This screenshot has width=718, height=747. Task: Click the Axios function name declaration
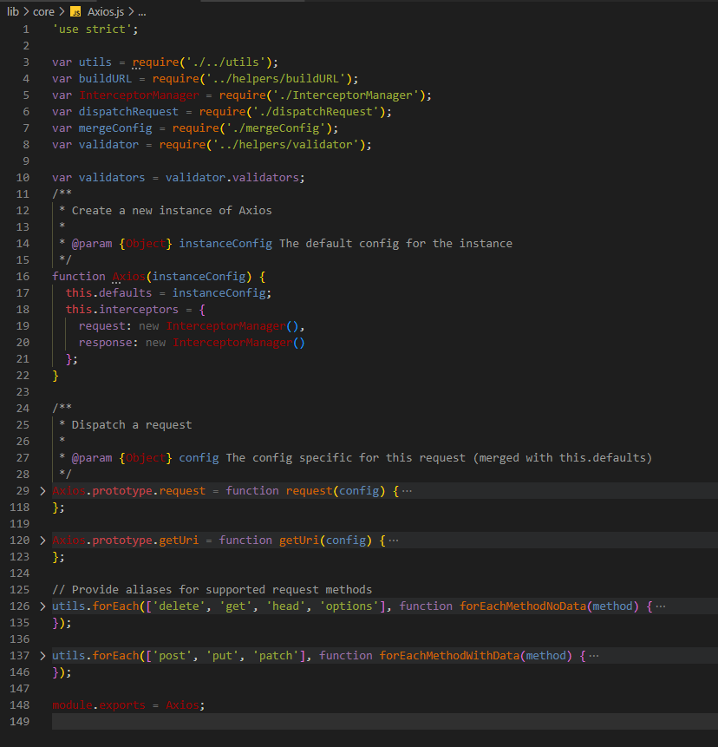click(129, 277)
